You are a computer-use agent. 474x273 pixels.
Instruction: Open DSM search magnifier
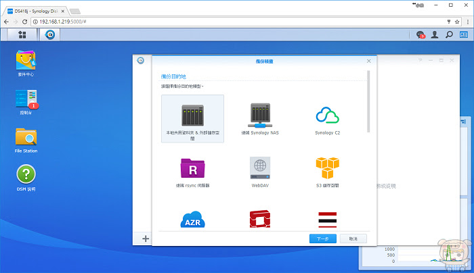[x=449, y=34]
